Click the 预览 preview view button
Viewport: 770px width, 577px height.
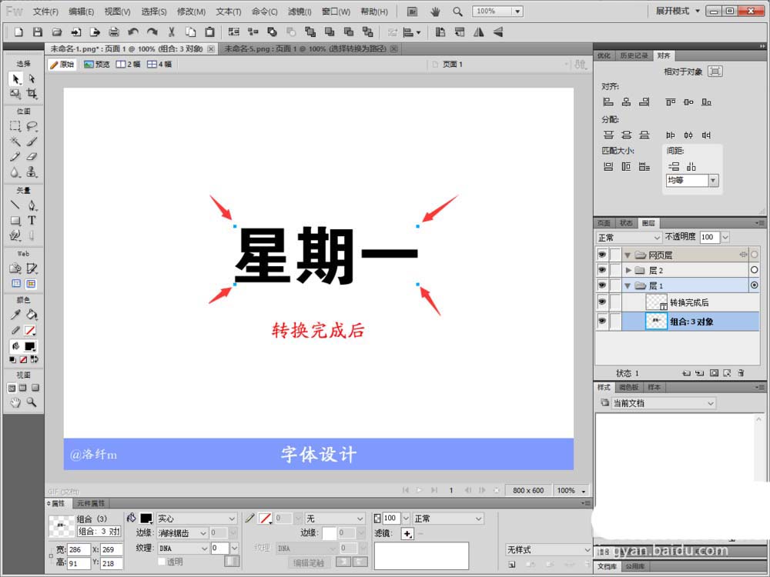point(97,65)
